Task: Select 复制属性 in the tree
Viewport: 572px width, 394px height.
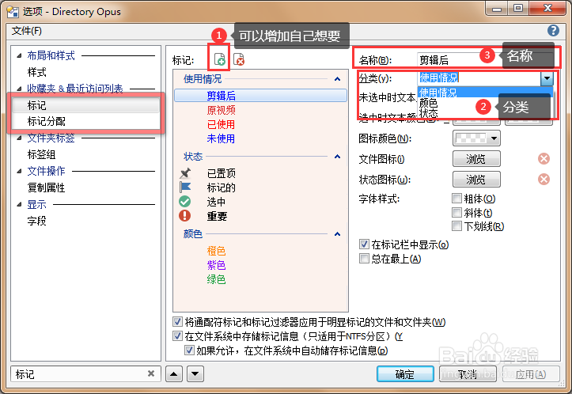Action: (46, 188)
